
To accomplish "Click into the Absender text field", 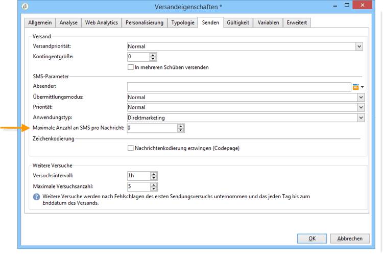I will [239, 87].
